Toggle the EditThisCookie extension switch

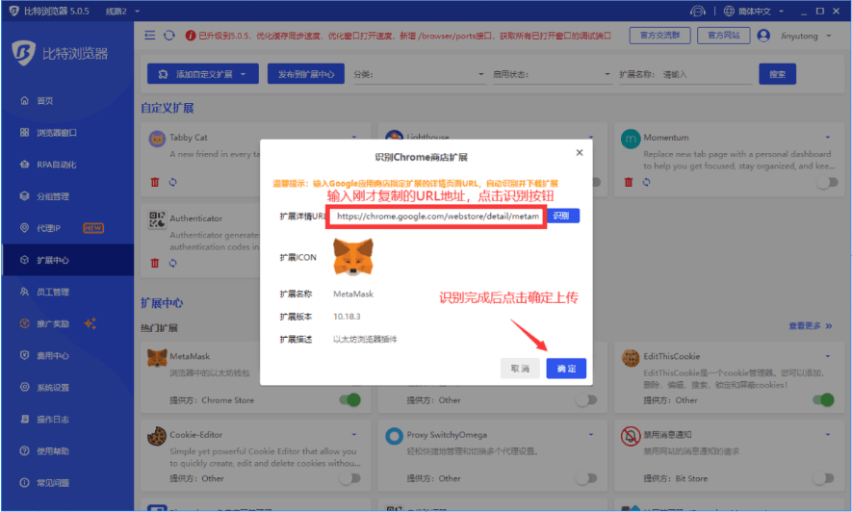coord(824,400)
